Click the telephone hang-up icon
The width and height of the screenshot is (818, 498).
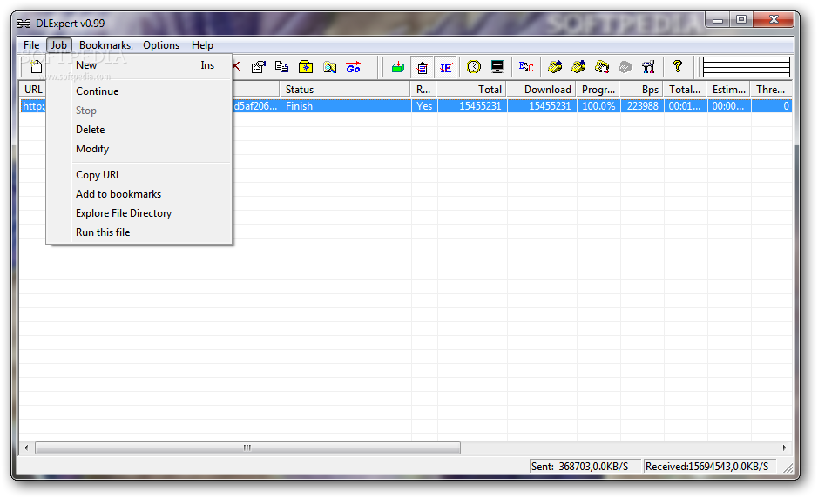click(602, 67)
